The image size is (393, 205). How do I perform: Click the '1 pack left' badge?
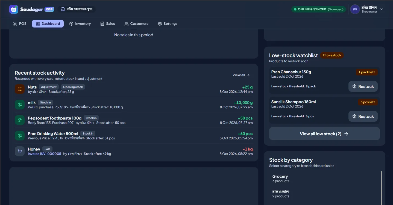click(366, 72)
